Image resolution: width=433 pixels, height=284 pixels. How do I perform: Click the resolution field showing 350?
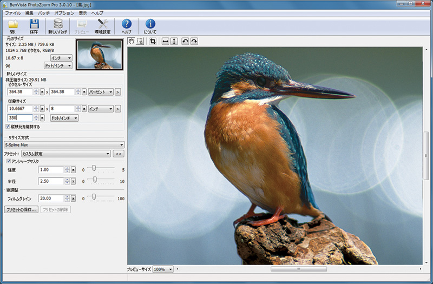pos(20,118)
